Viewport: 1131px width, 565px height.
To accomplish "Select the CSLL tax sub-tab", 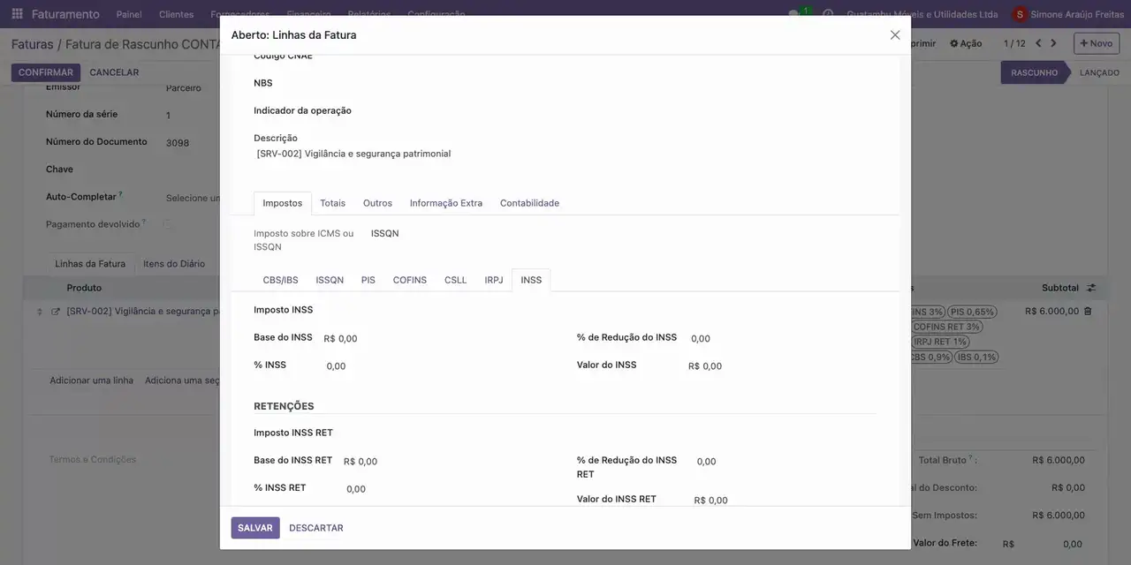I will tap(456, 280).
